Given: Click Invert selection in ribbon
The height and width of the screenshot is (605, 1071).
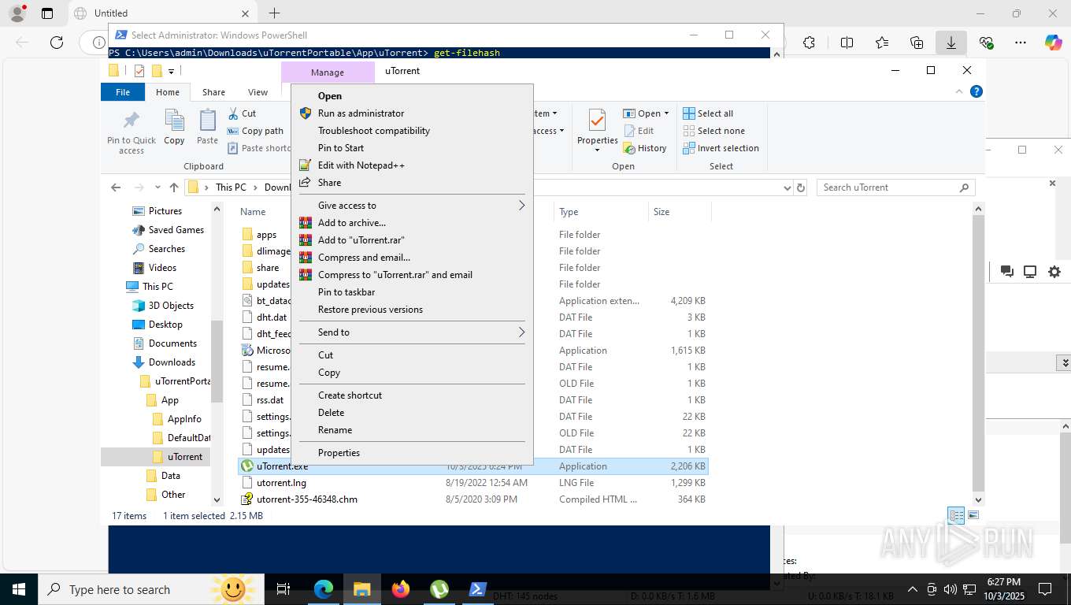Looking at the screenshot, I should click(x=721, y=148).
